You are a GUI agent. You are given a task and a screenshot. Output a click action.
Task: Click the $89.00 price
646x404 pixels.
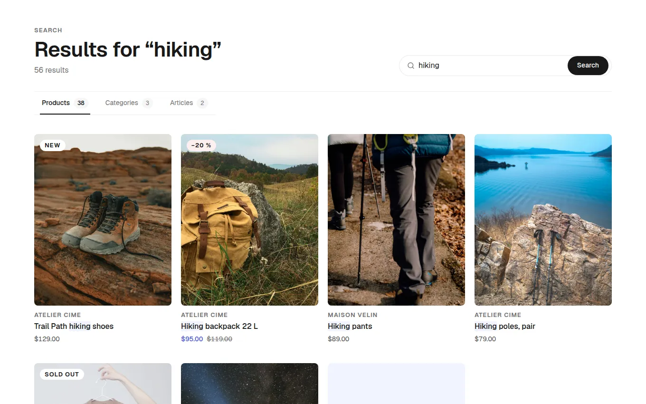338,339
